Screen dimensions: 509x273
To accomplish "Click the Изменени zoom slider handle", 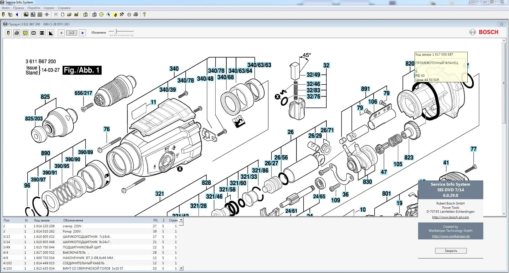I will tap(116, 32).
